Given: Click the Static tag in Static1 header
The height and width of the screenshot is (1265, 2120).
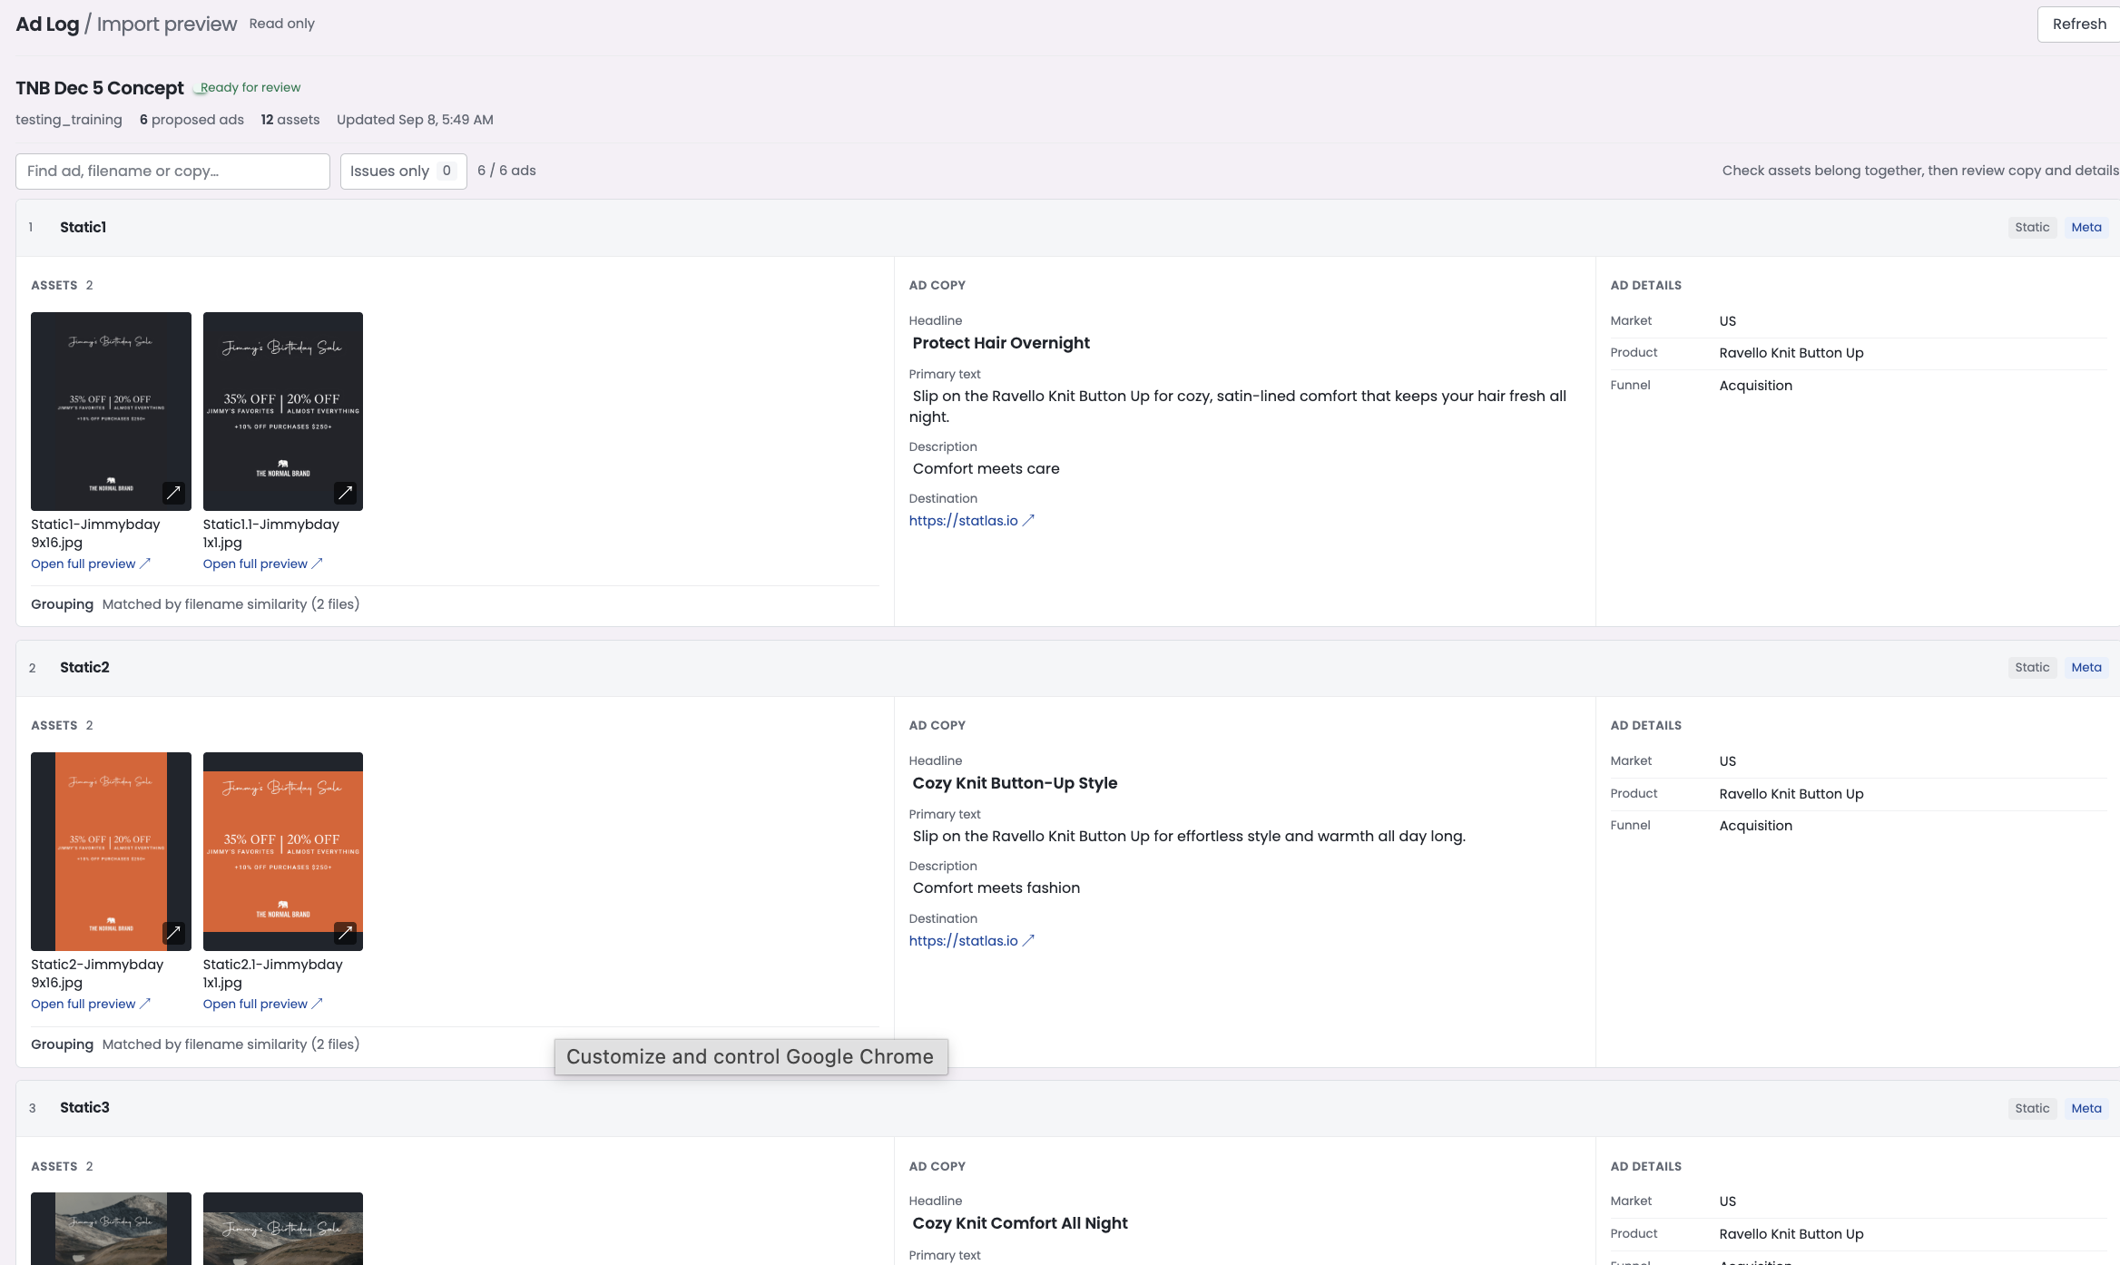Looking at the screenshot, I should pos(2032,228).
